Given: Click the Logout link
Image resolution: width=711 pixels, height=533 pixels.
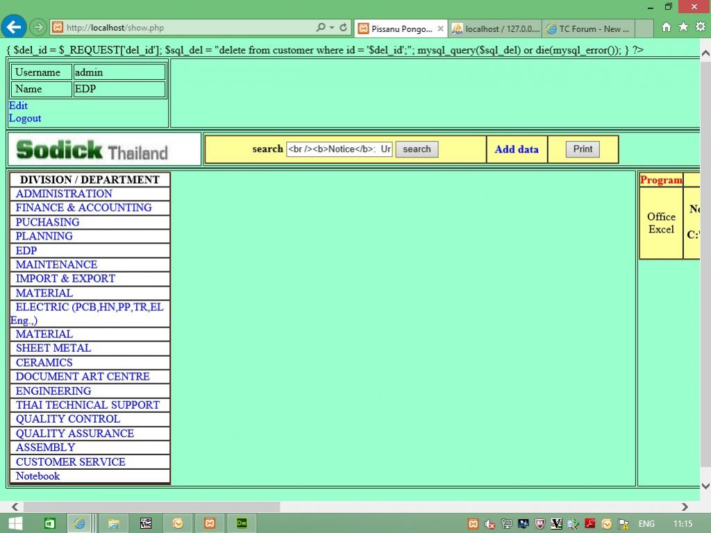Looking at the screenshot, I should [x=25, y=118].
